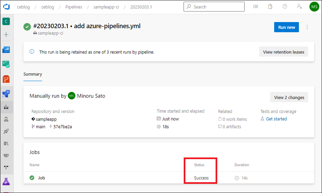Open marketplace shopping bag icon
The image size is (322, 193).
270,6
